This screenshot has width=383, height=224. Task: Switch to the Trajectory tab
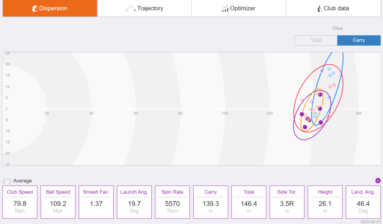point(144,8)
